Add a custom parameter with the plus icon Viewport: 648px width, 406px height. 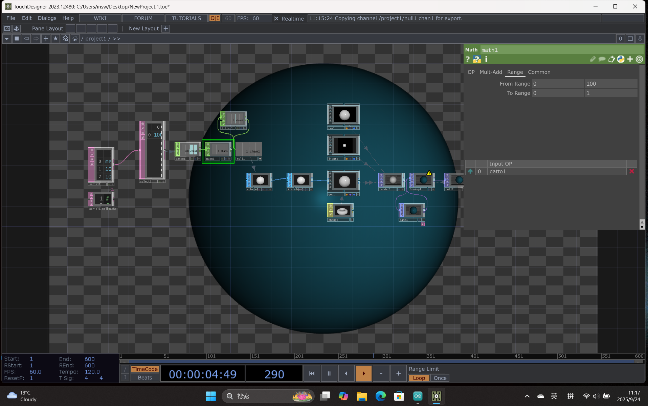click(x=630, y=59)
